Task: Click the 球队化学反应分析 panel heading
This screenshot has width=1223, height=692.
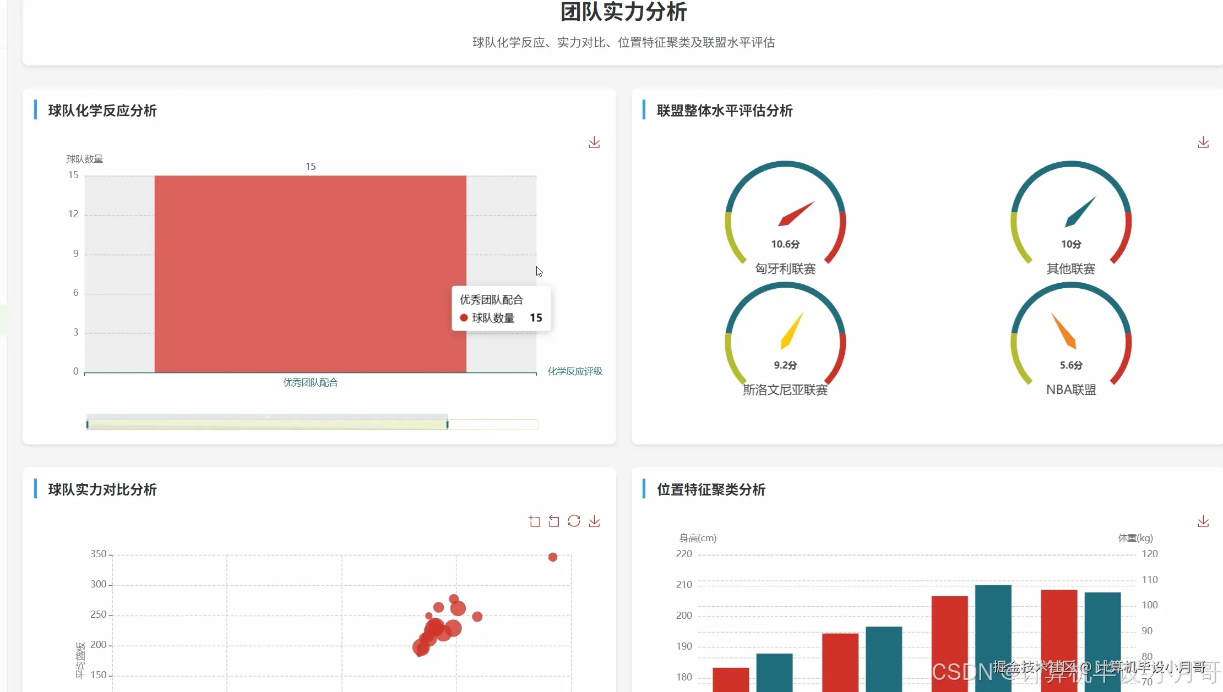Action: pyautogui.click(x=102, y=111)
